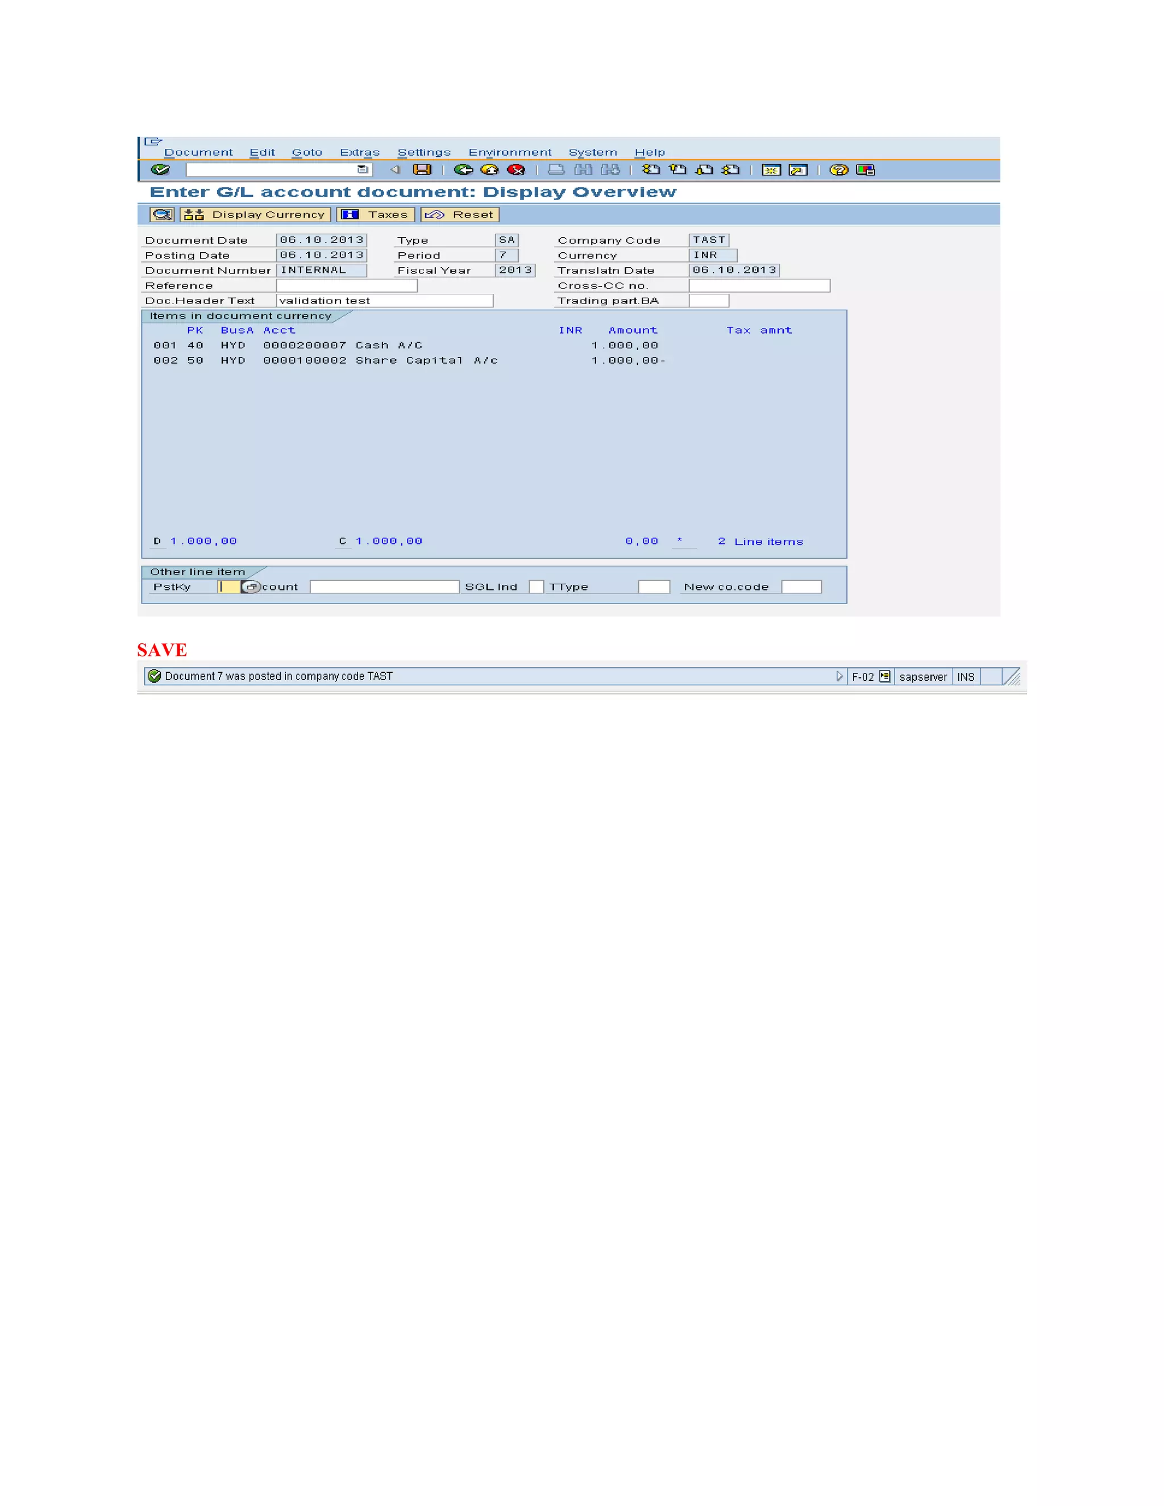This screenshot has width=1164, height=1506.
Task: Open the Document menu
Action: click(198, 152)
